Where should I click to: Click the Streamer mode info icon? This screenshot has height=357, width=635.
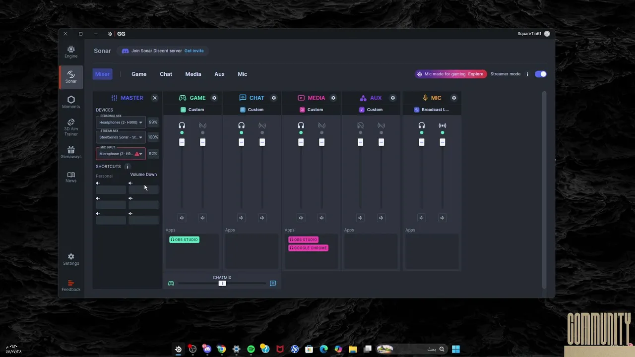tap(527, 74)
